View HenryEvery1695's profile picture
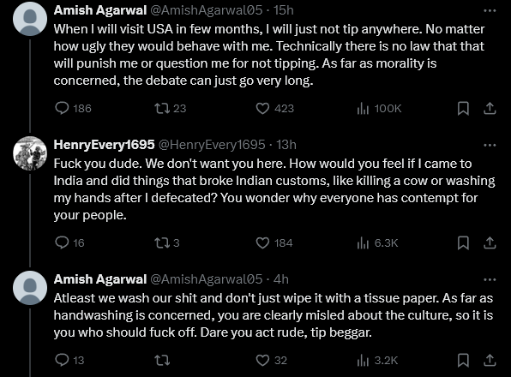Screen dimensions: 511x377 (30, 153)
